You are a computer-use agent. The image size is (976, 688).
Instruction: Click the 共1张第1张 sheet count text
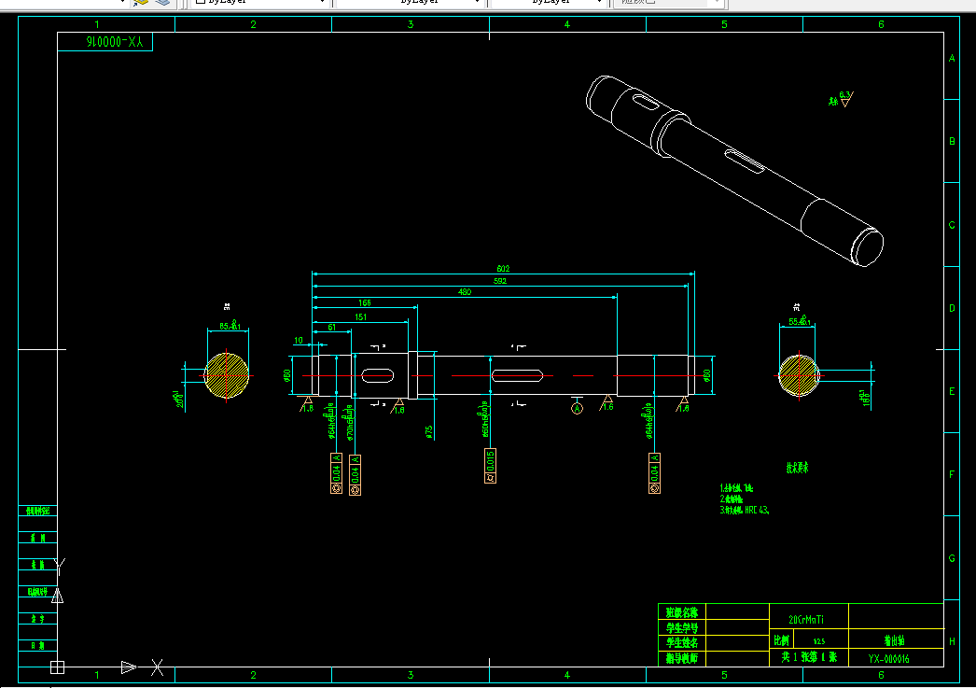pos(809,657)
